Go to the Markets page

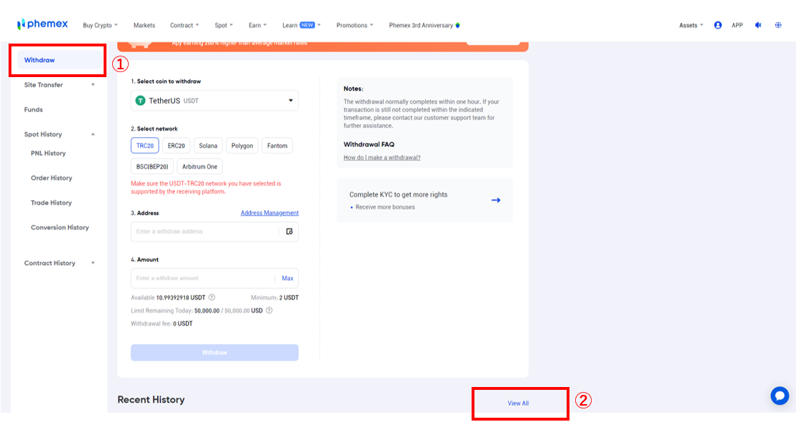(144, 26)
